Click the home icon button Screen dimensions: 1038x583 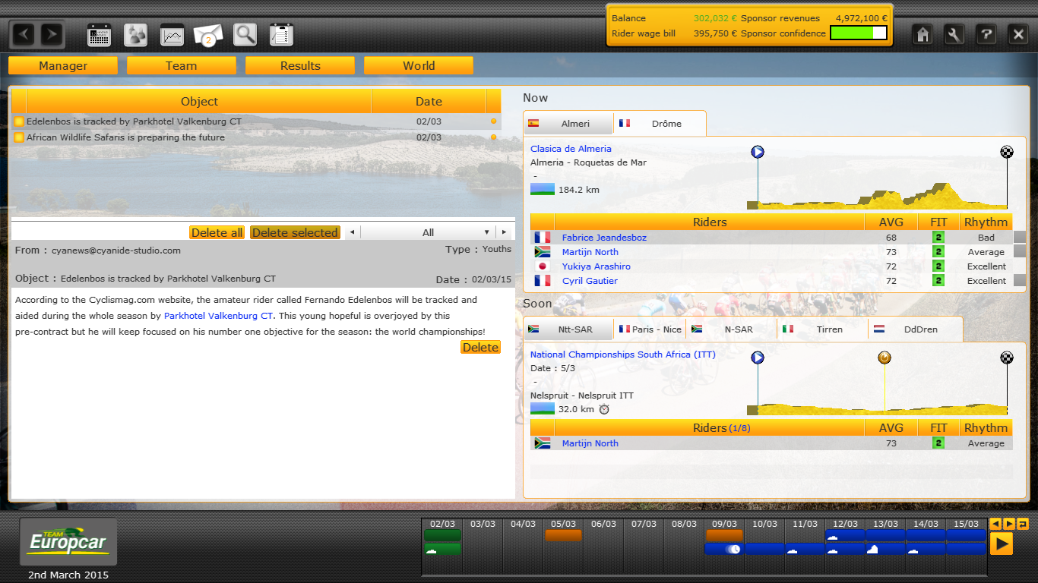tap(922, 34)
